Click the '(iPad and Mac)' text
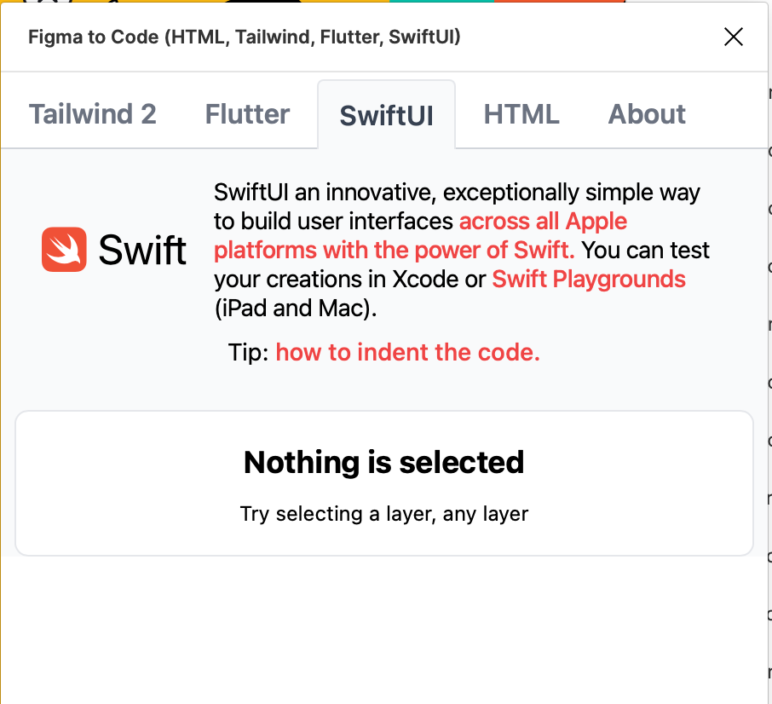 coord(295,308)
